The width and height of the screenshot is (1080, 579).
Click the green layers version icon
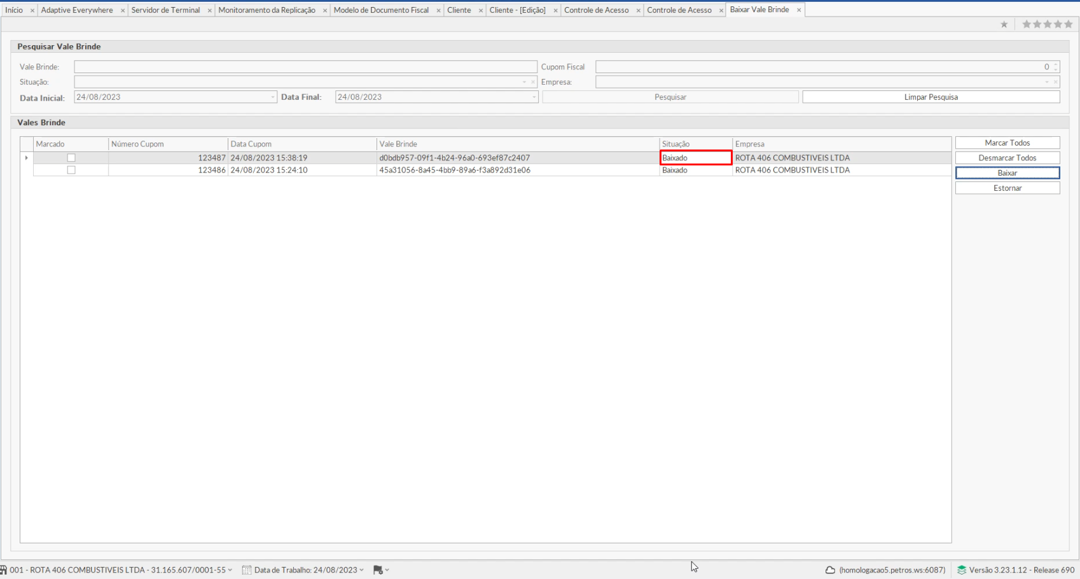click(x=962, y=570)
